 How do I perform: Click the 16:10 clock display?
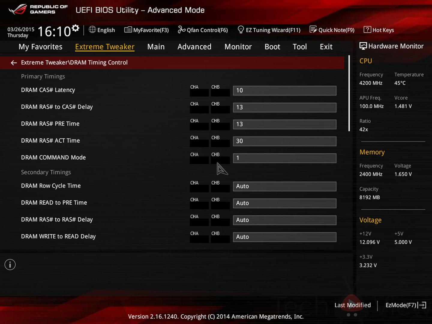point(54,31)
